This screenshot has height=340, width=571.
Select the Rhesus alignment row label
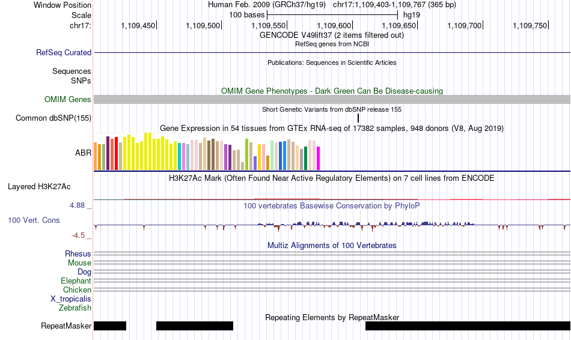78,253
